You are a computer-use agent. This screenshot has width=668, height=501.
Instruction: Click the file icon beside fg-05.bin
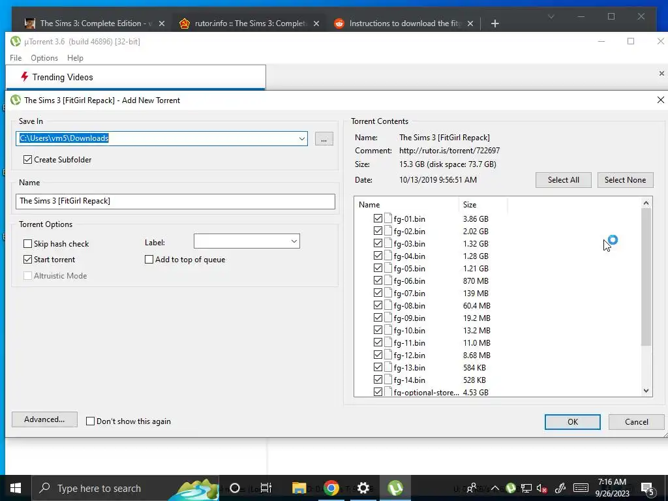[x=387, y=268]
